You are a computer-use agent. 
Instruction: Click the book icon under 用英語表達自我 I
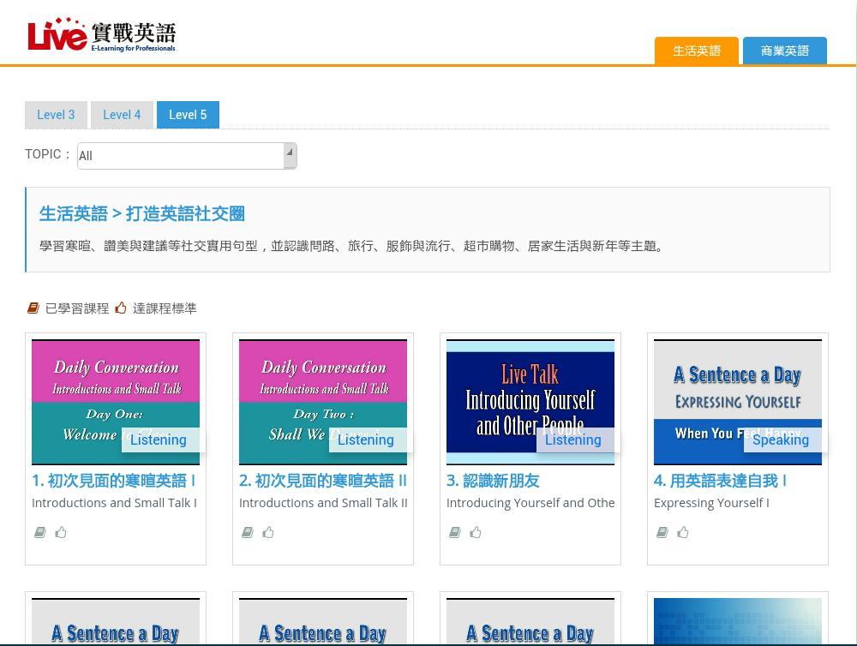(662, 532)
